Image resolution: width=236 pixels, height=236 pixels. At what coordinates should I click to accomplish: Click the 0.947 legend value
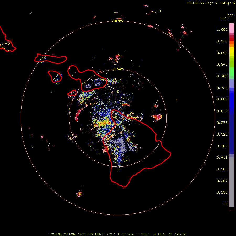(x=222, y=41)
